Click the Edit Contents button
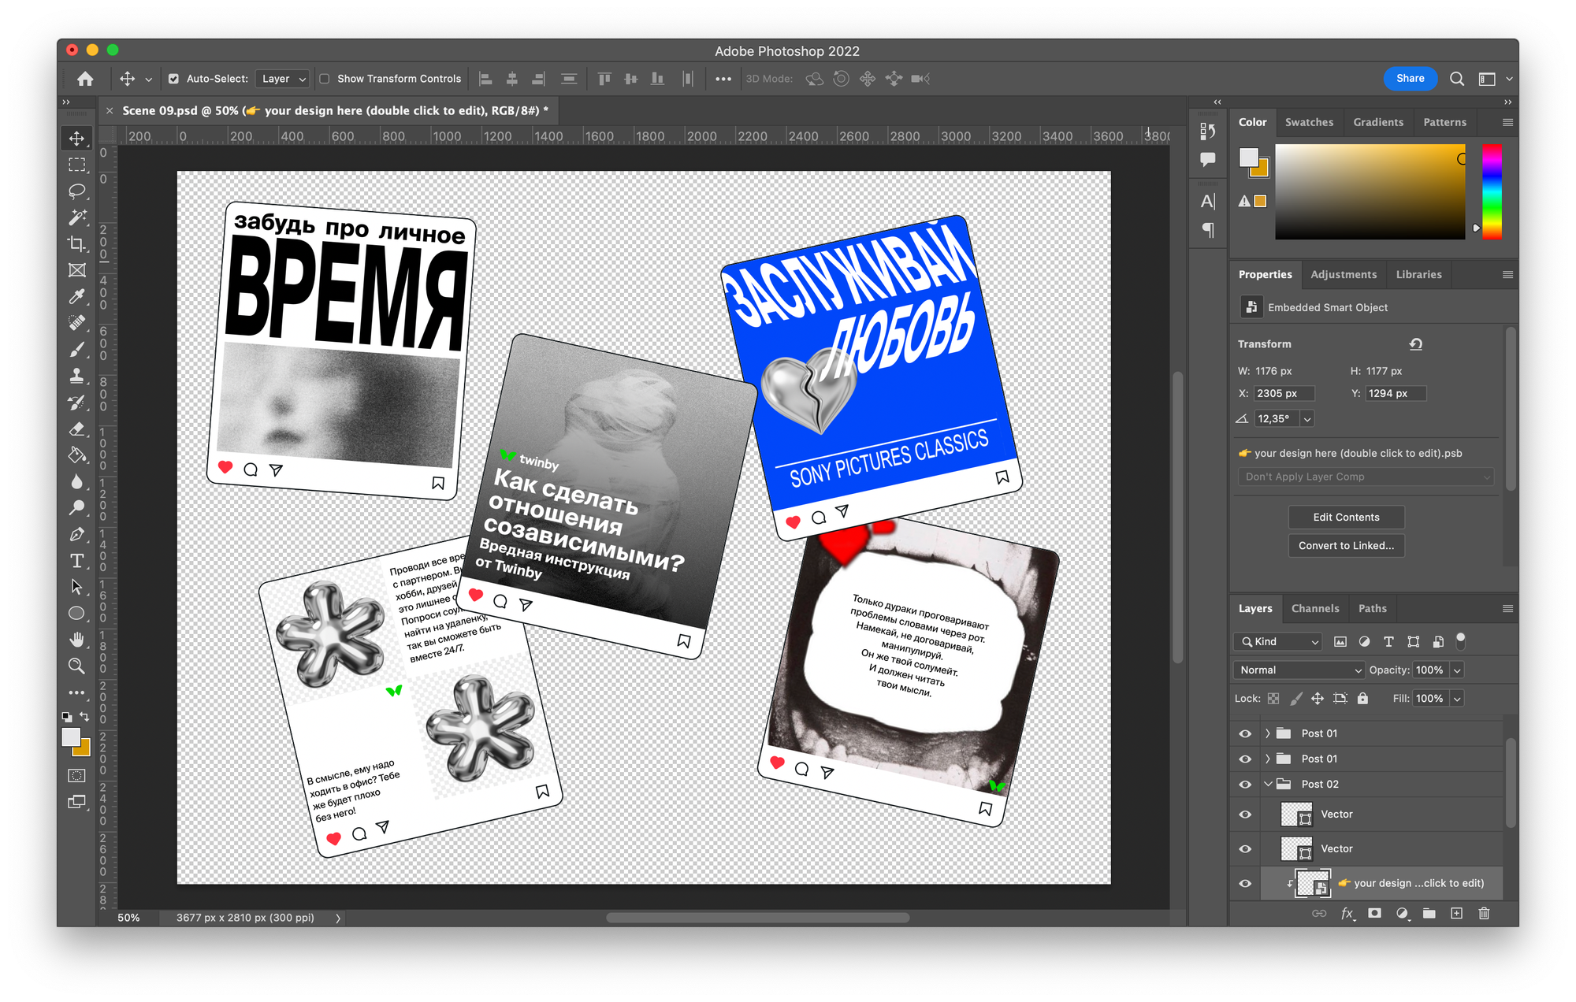The image size is (1576, 1002). pyautogui.click(x=1346, y=518)
